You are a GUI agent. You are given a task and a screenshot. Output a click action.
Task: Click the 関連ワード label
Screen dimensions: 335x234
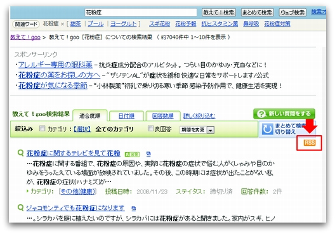(x=26, y=24)
